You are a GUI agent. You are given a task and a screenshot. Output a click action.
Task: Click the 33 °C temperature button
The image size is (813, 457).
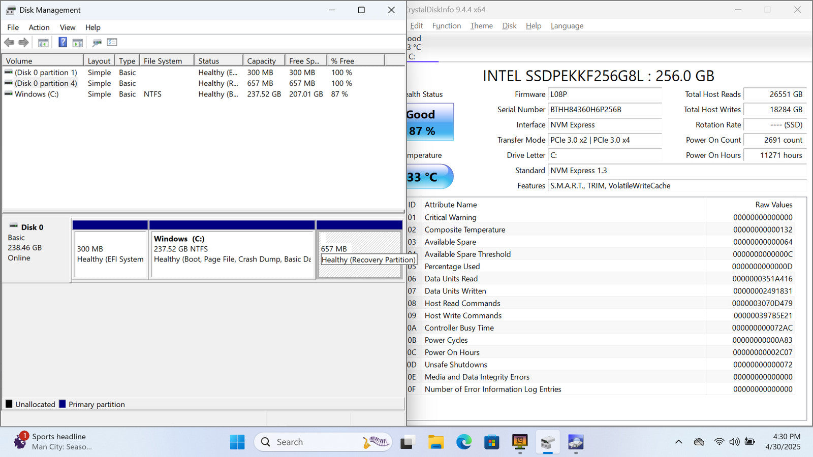[x=430, y=177]
